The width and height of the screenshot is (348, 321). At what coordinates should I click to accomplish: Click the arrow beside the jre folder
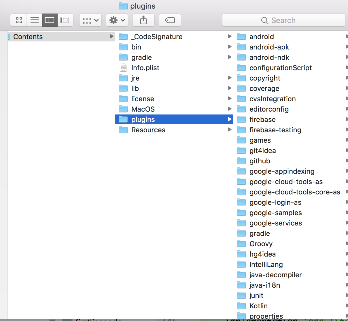pos(230,78)
